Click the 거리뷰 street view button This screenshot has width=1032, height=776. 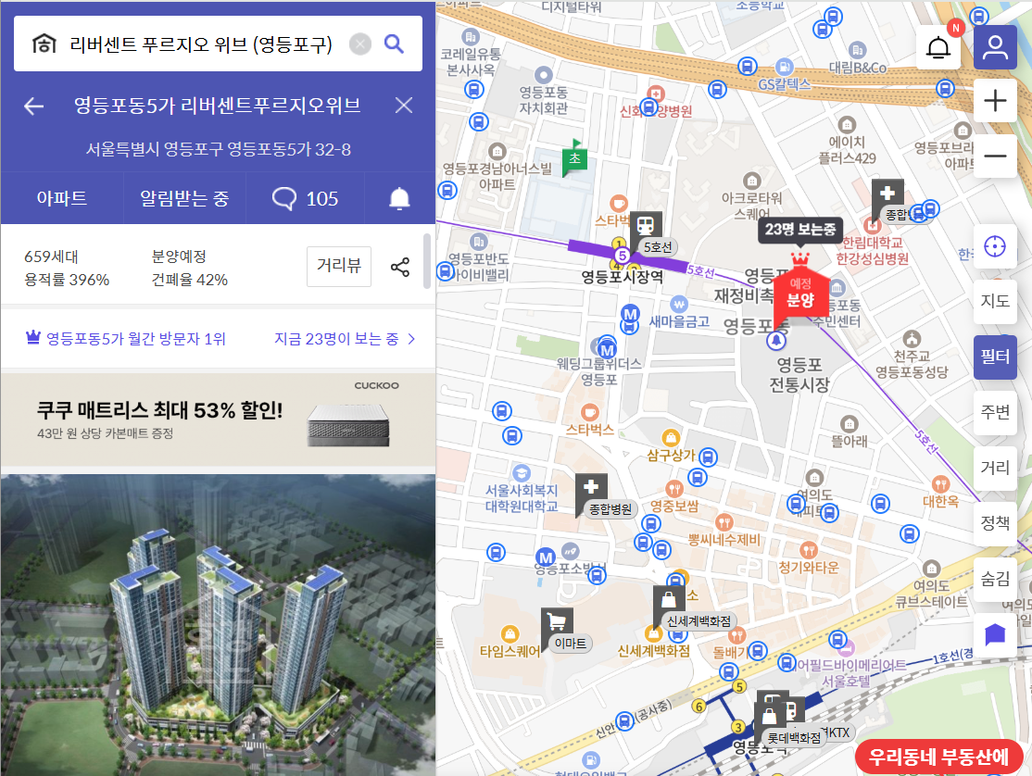[338, 266]
